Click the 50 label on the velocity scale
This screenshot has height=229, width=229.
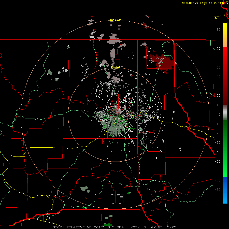pos(219,67)
